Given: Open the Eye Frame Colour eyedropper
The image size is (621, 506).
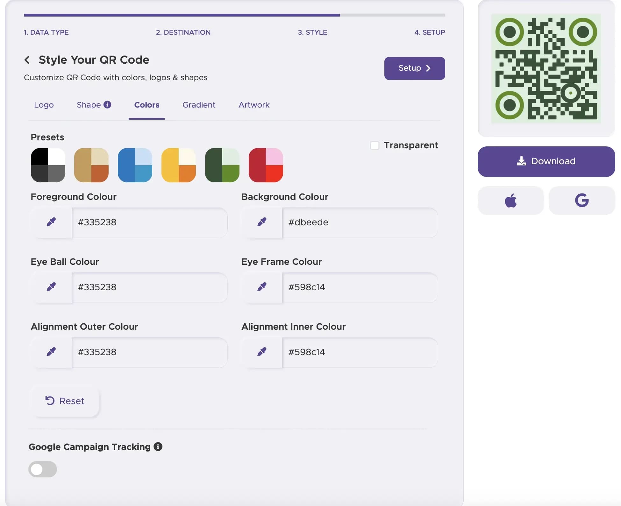Looking at the screenshot, I should click(262, 287).
